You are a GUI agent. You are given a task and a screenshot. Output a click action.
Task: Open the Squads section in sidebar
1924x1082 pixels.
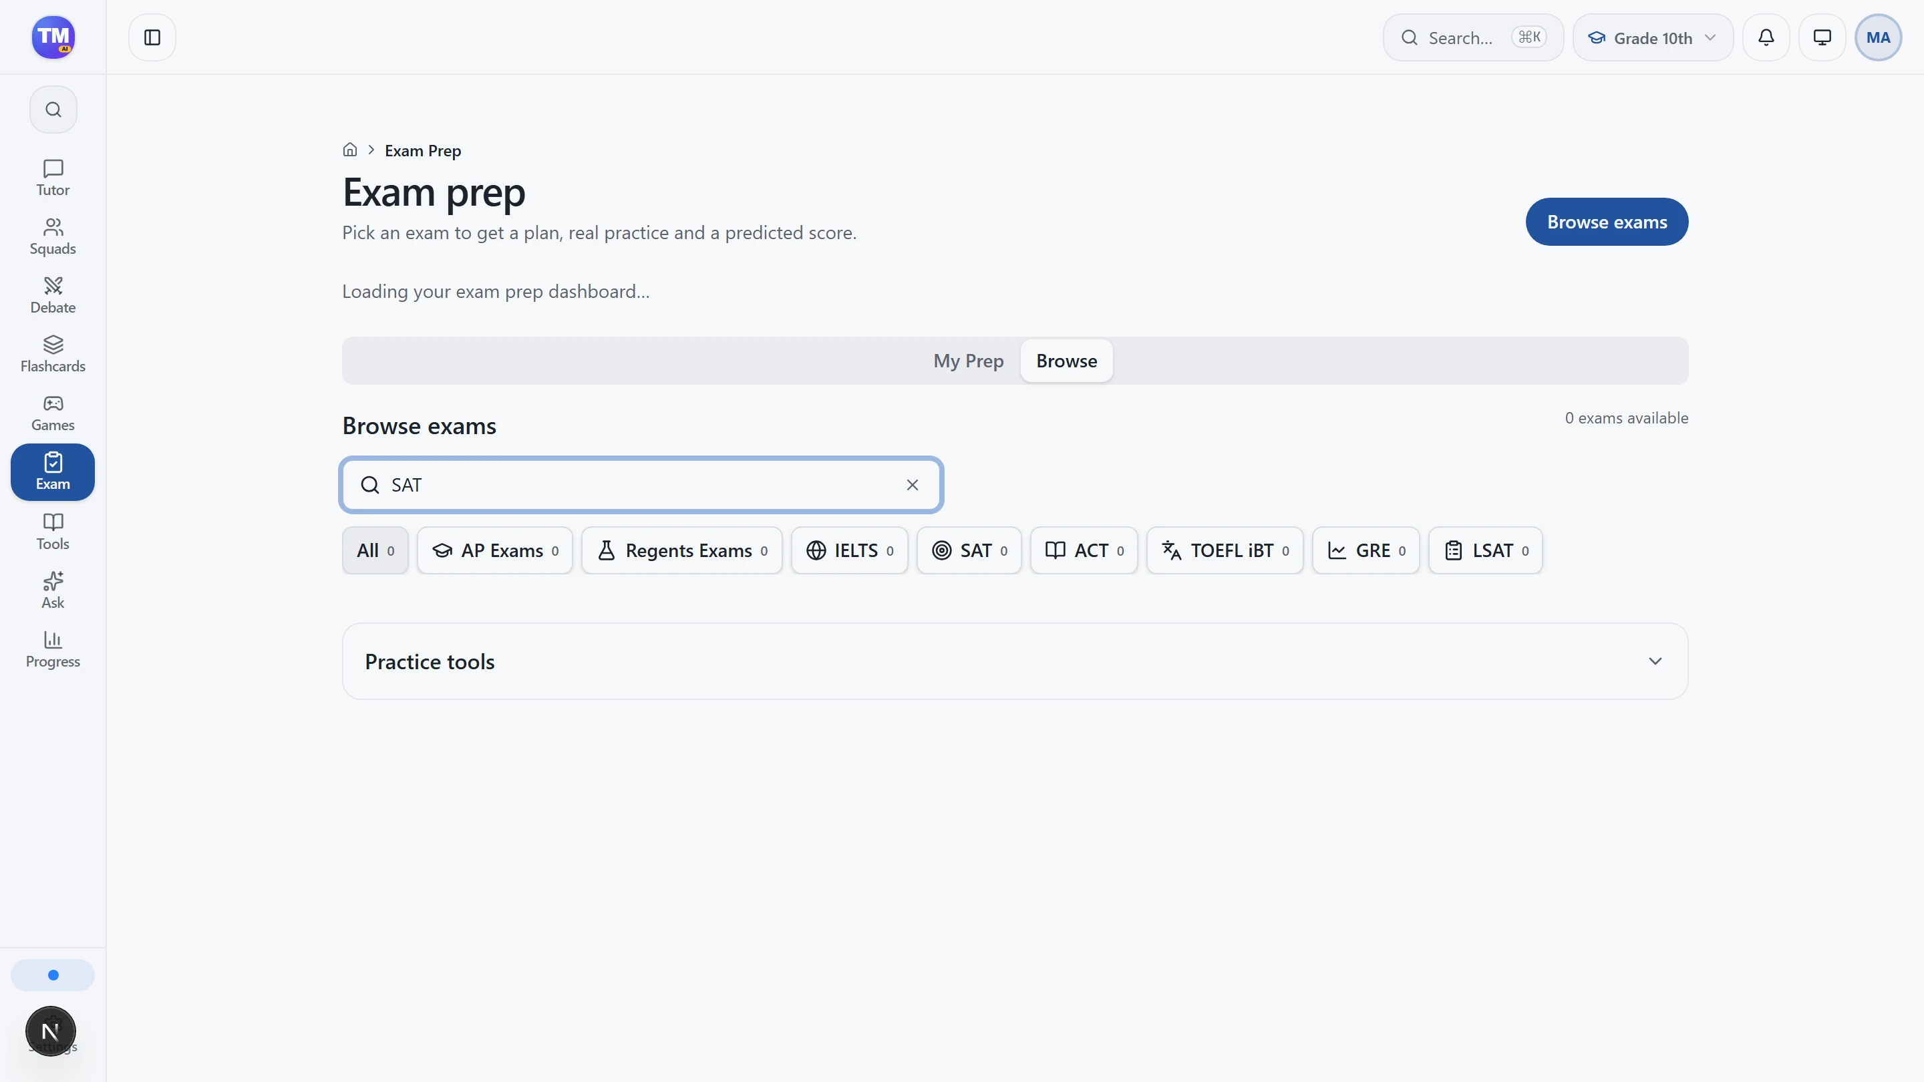tap(52, 236)
